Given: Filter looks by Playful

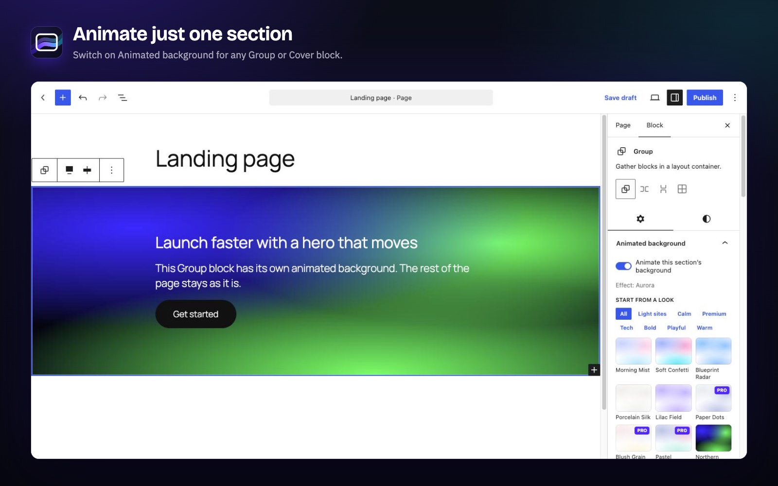Looking at the screenshot, I should 676,328.
